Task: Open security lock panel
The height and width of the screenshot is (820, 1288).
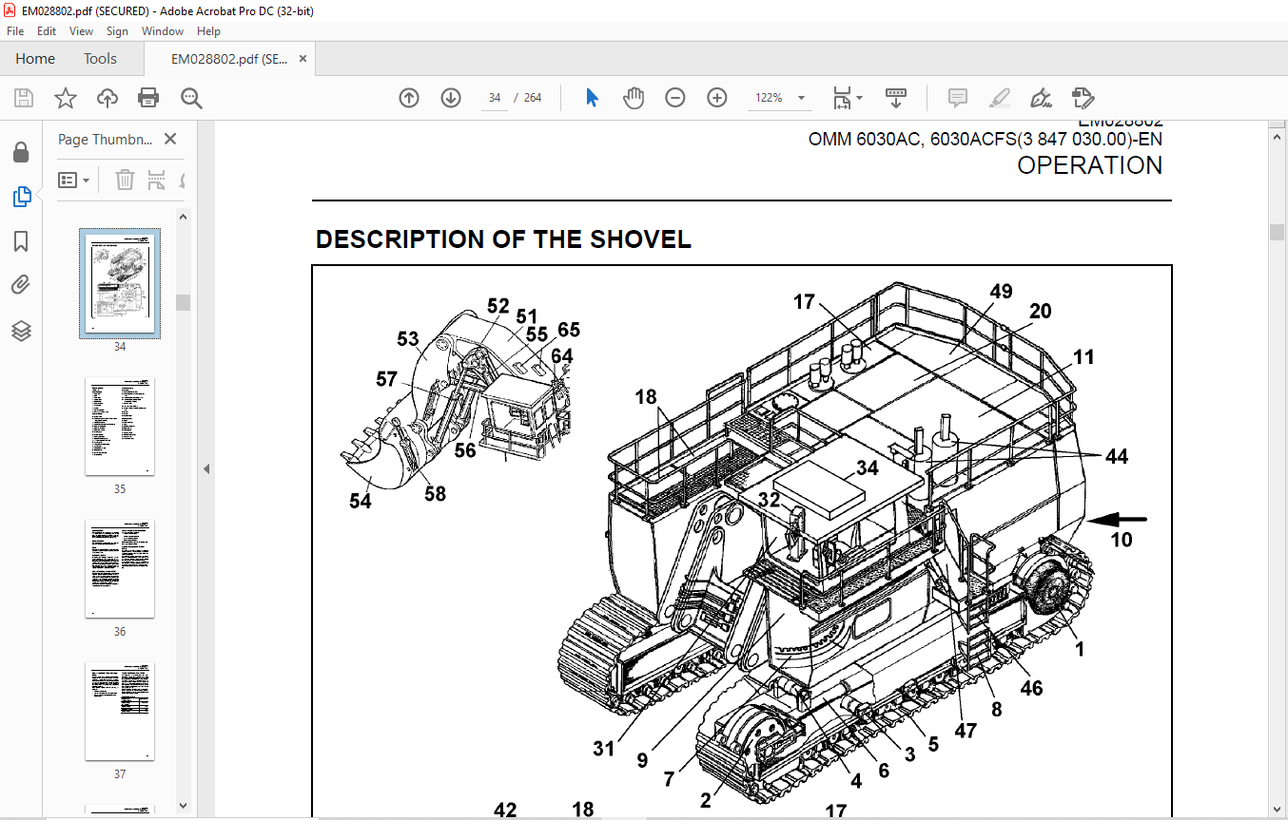Action: (x=21, y=152)
